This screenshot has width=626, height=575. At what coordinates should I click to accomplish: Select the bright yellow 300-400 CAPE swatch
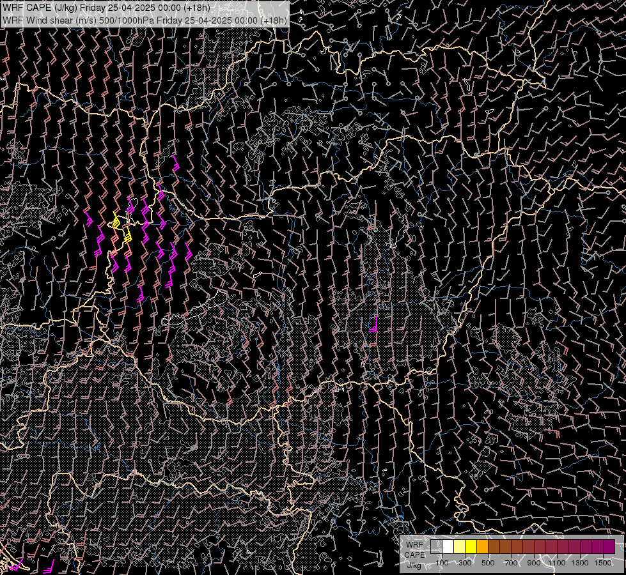(471, 547)
